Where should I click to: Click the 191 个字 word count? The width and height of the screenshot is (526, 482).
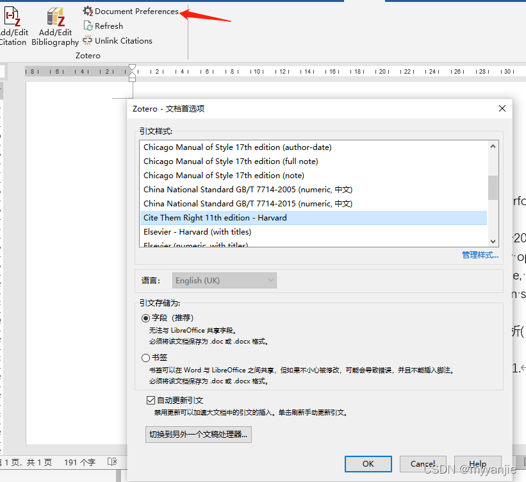tap(80, 463)
